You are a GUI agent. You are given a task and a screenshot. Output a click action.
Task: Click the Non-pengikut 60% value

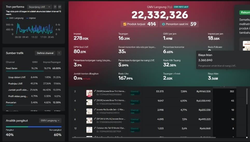[58, 135]
